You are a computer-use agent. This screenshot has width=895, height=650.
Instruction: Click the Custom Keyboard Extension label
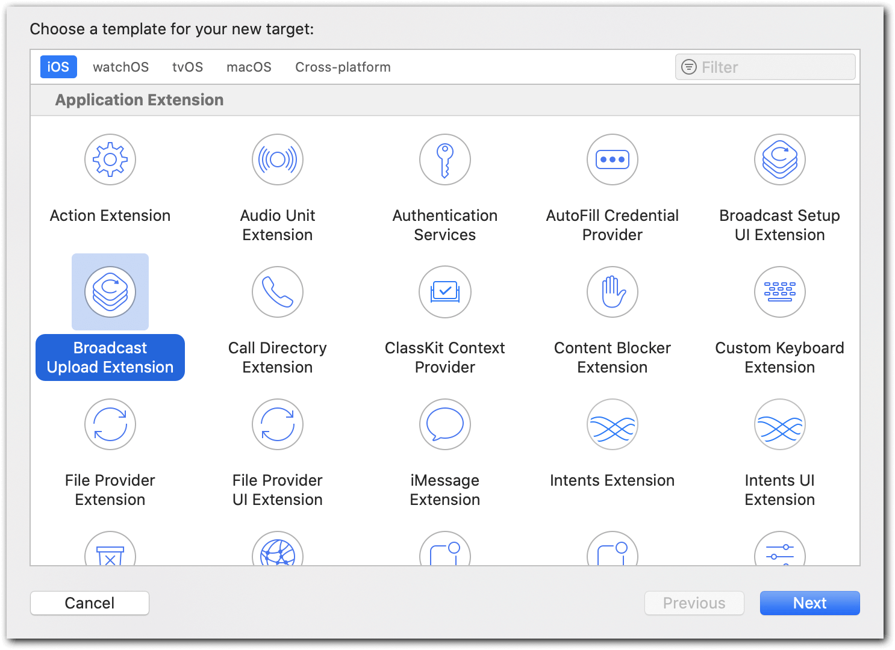[780, 357]
